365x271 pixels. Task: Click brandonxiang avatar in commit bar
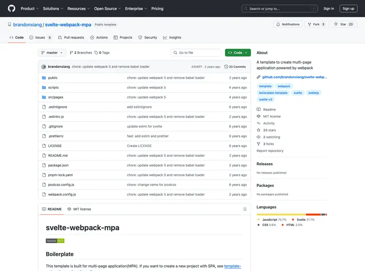point(44,67)
